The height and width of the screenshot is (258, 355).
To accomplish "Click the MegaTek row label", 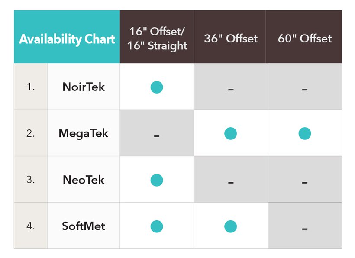I will coord(83,133).
